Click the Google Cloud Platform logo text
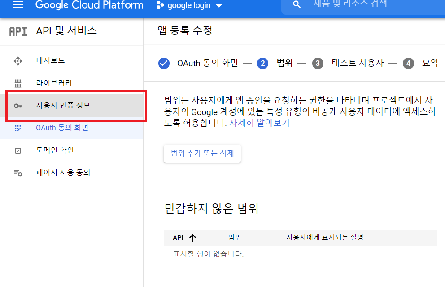The width and height of the screenshot is (445, 287). coord(89,5)
